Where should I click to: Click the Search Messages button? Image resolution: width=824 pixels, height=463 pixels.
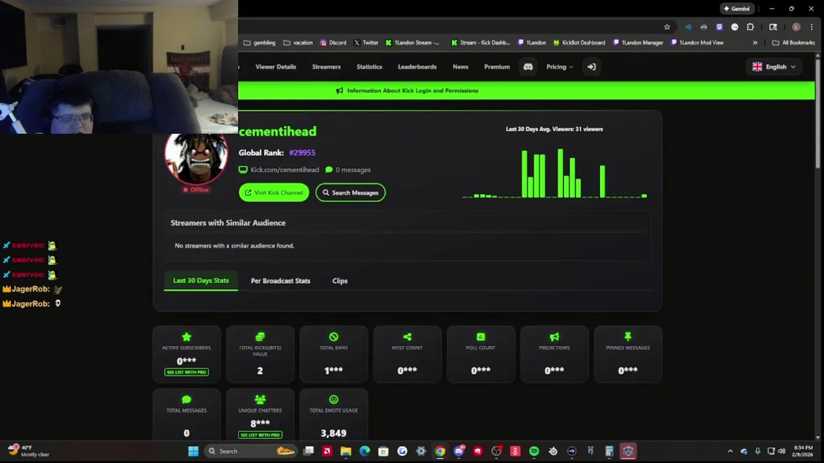(351, 192)
